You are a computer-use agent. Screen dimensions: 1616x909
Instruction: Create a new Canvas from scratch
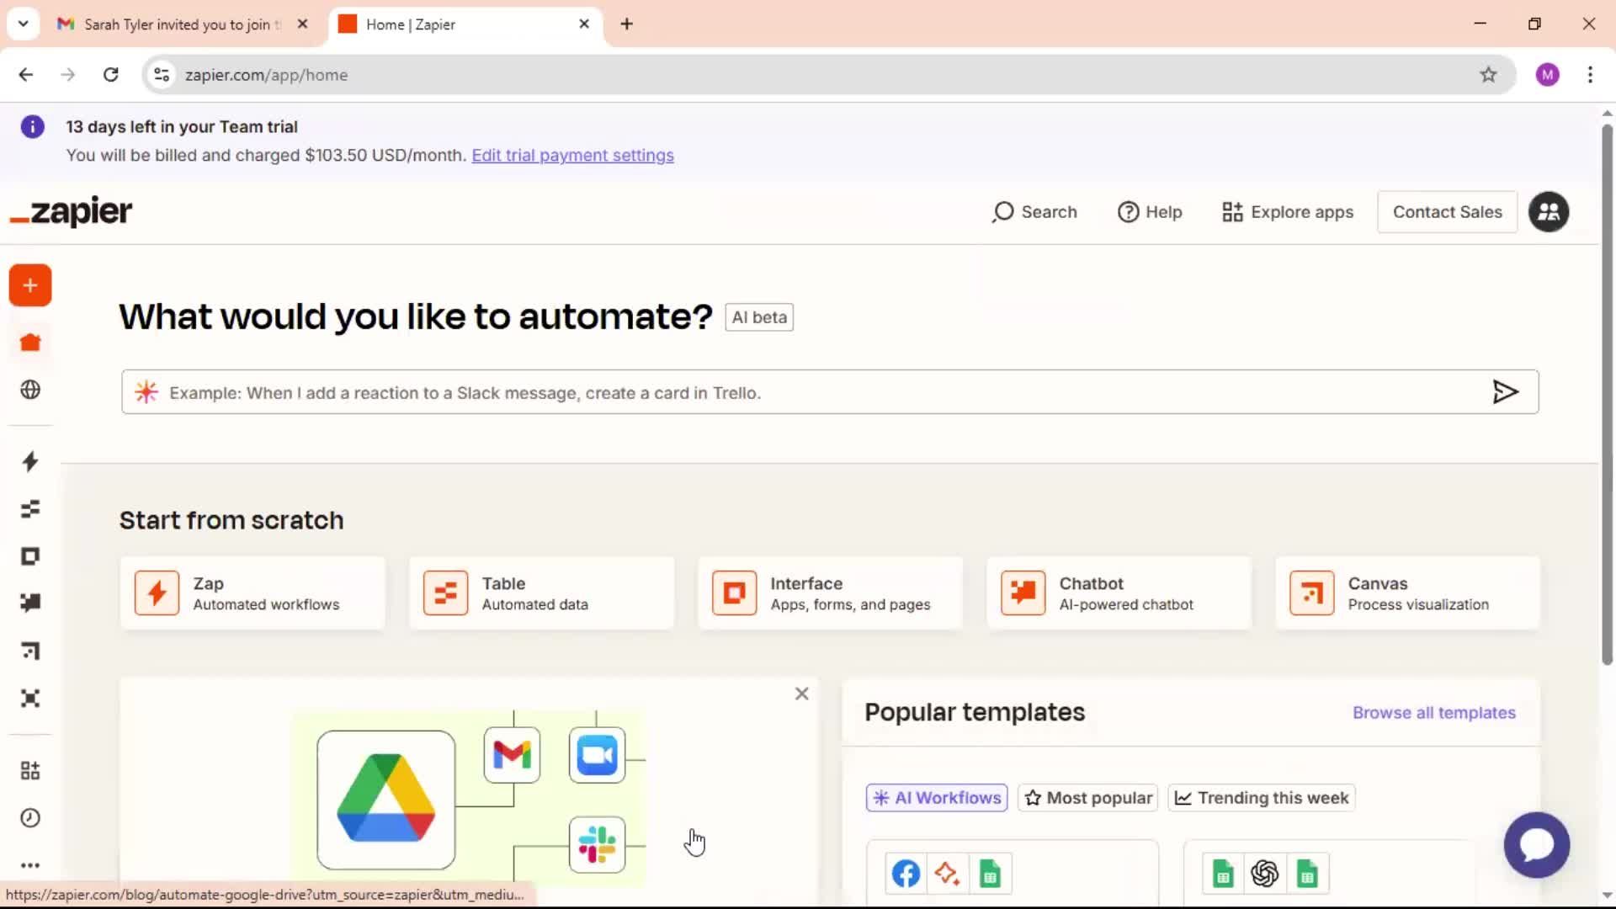click(1407, 593)
